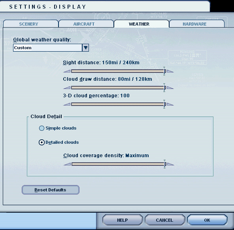Click the Cancel button
The image size is (234, 230).
point(165,220)
